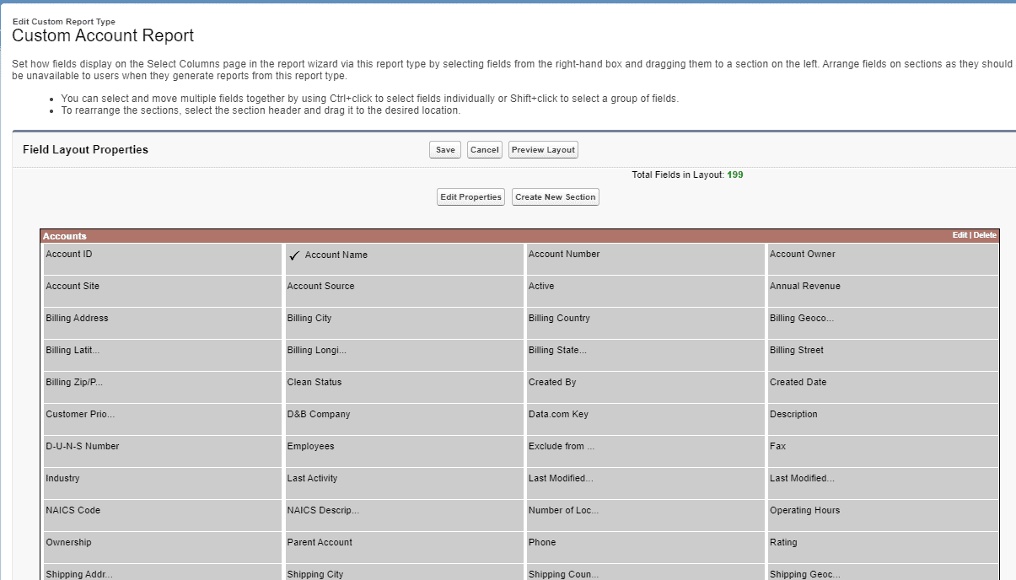1016x580 pixels.
Task: Click the total fields count 199
Action: (x=735, y=175)
